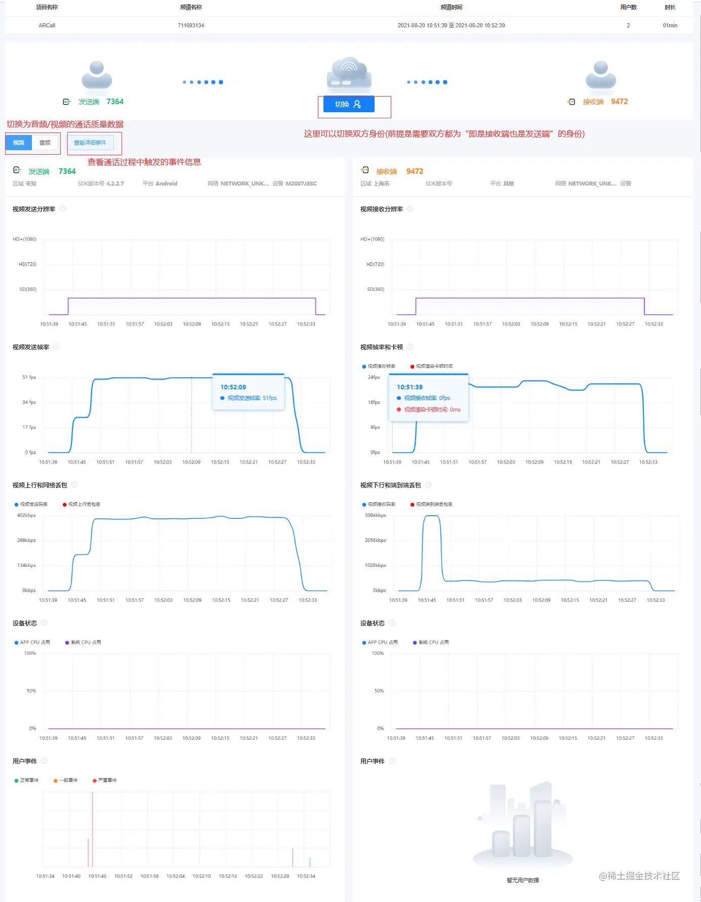701x902 pixels.
Task: Click help icon beside 视频接收分辨率
Action: (x=410, y=209)
